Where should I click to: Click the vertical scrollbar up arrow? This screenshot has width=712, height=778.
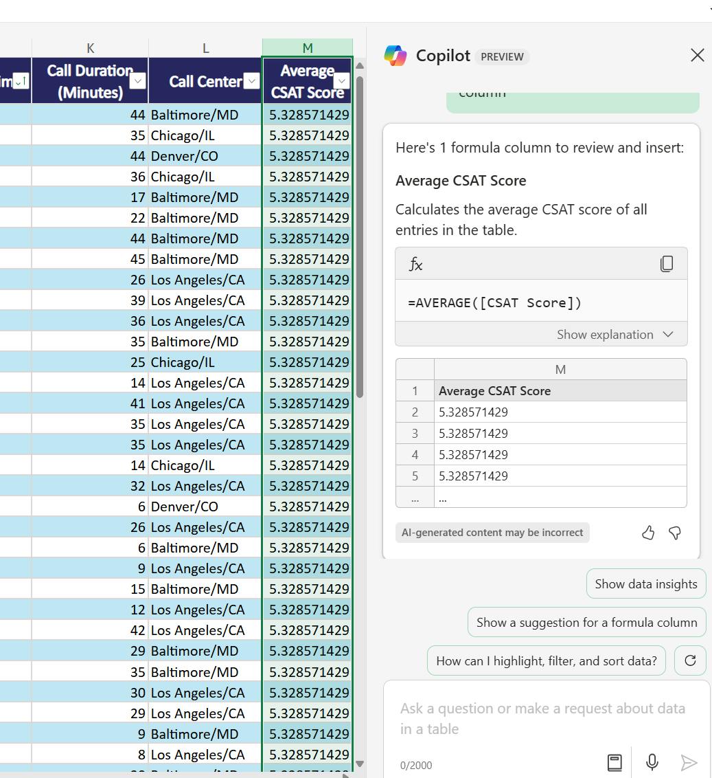click(360, 65)
